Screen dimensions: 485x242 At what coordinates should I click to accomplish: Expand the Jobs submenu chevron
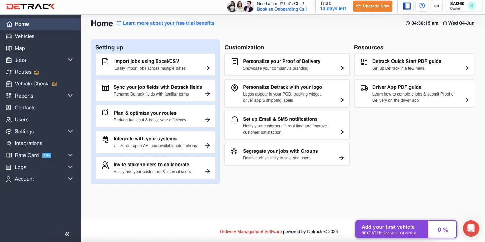pos(70,60)
